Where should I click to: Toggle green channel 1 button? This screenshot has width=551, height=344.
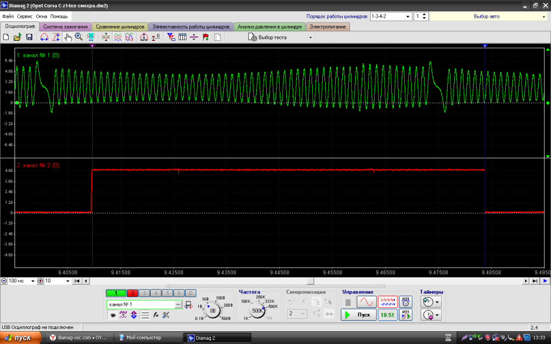coord(116,293)
